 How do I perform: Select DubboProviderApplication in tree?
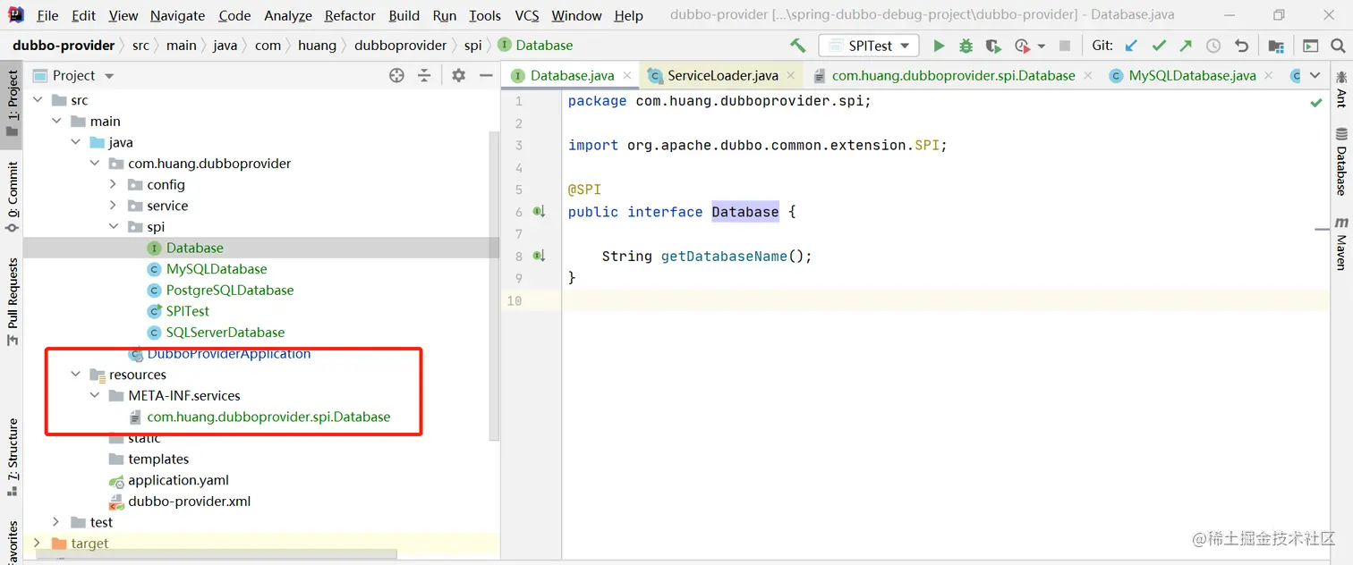pyautogui.click(x=229, y=354)
